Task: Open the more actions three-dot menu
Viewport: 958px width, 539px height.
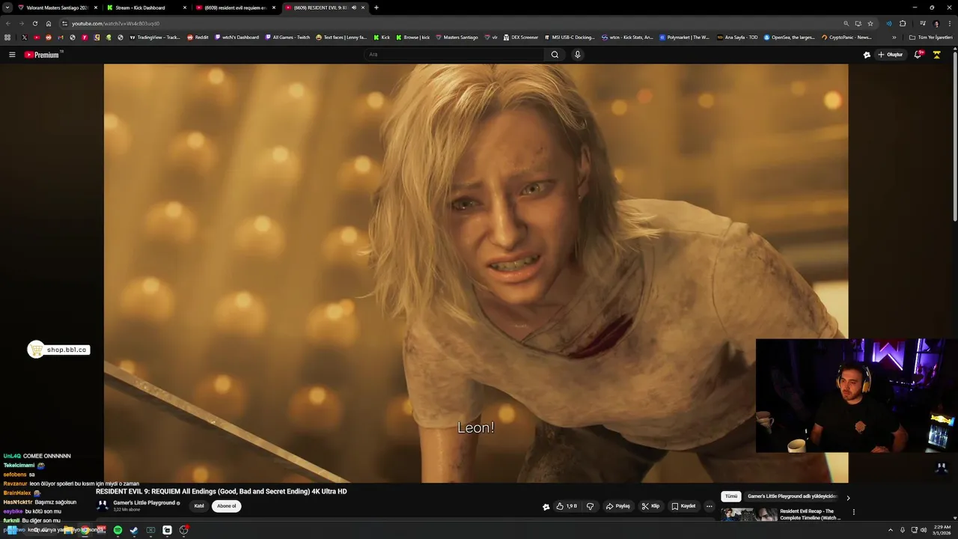Action: click(710, 506)
